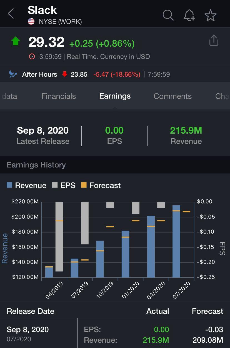This screenshot has width=230, height=348.
Task: Tap the 07/2020 blue revenue bar
Action: pyautogui.click(x=176, y=241)
